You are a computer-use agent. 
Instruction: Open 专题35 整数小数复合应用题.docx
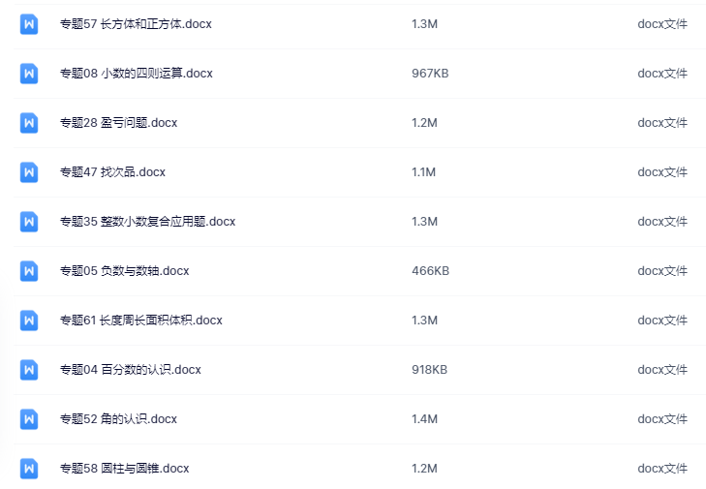pos(147,222)
